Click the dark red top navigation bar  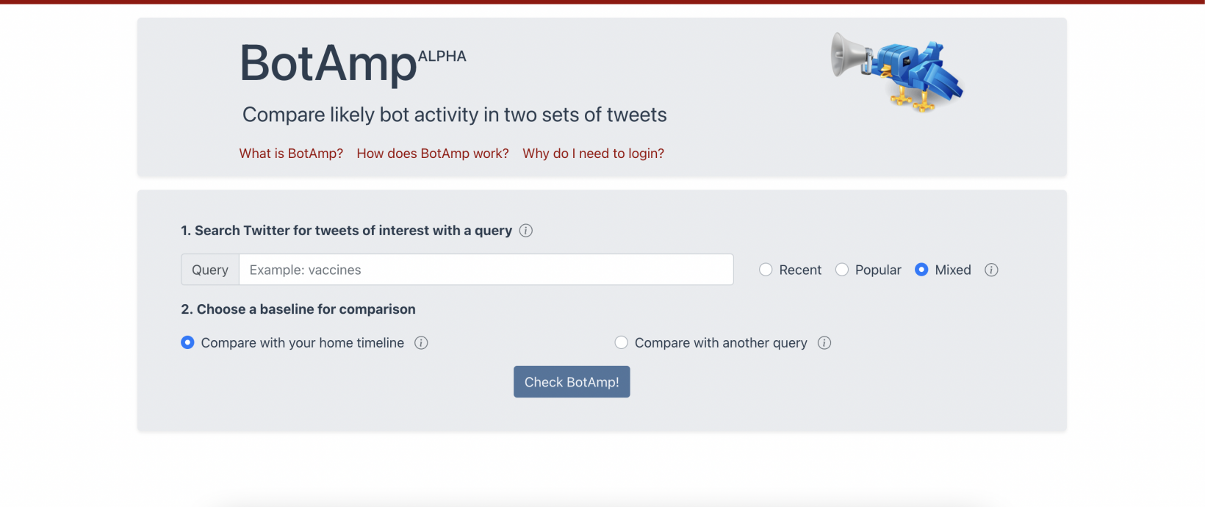tap(602, 2)
